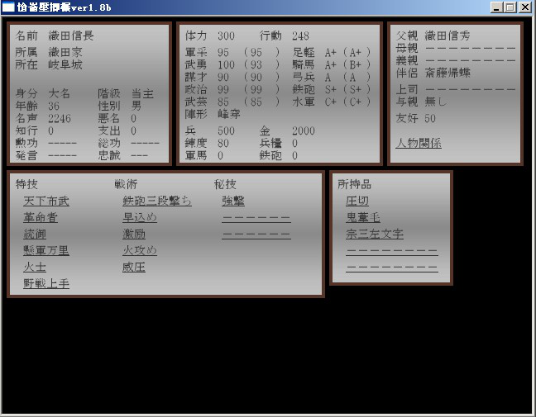Open the 人物関係 relationships link
The image size is (536, 417).
pos(418,143)
